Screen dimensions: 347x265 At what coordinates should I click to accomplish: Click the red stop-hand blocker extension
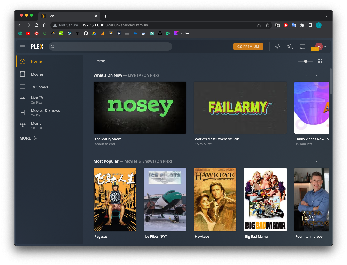[286, 25]
